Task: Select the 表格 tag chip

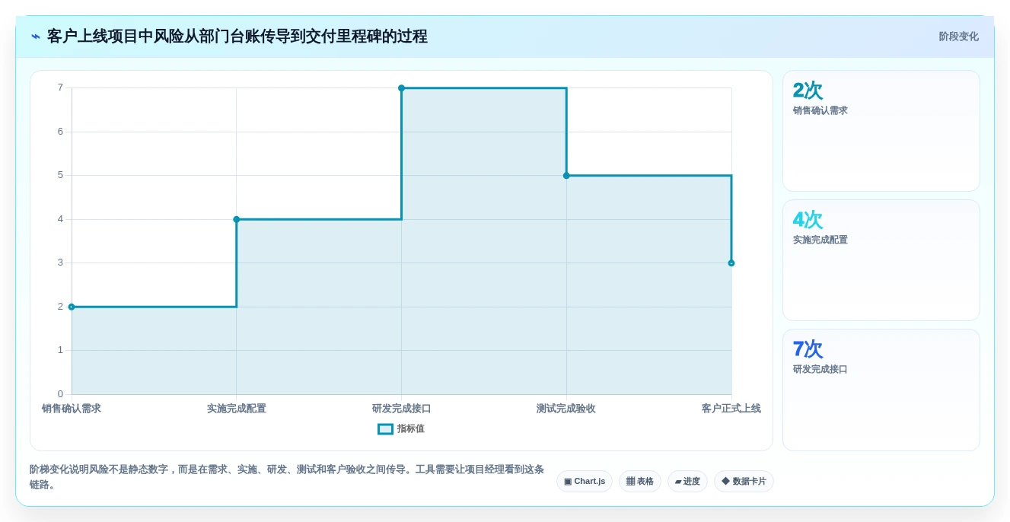Action: (x=640, y=481)
